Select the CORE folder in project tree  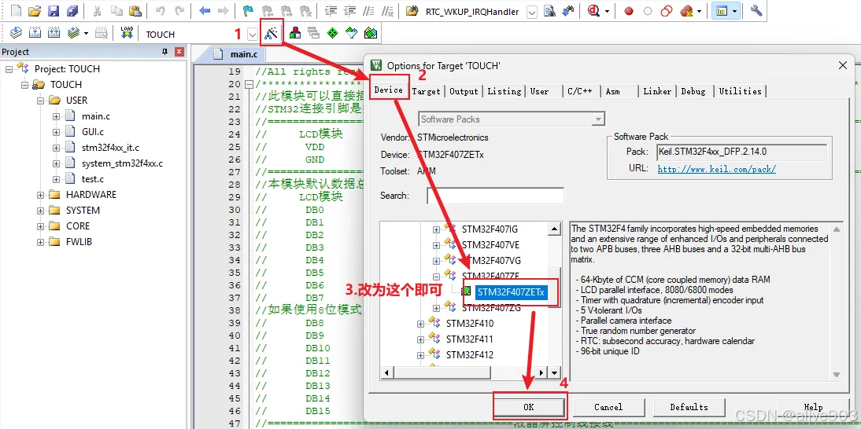point(77,226)
